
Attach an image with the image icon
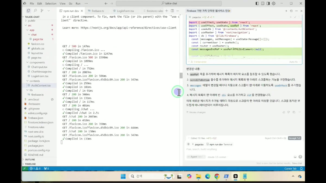click(295, 157)
